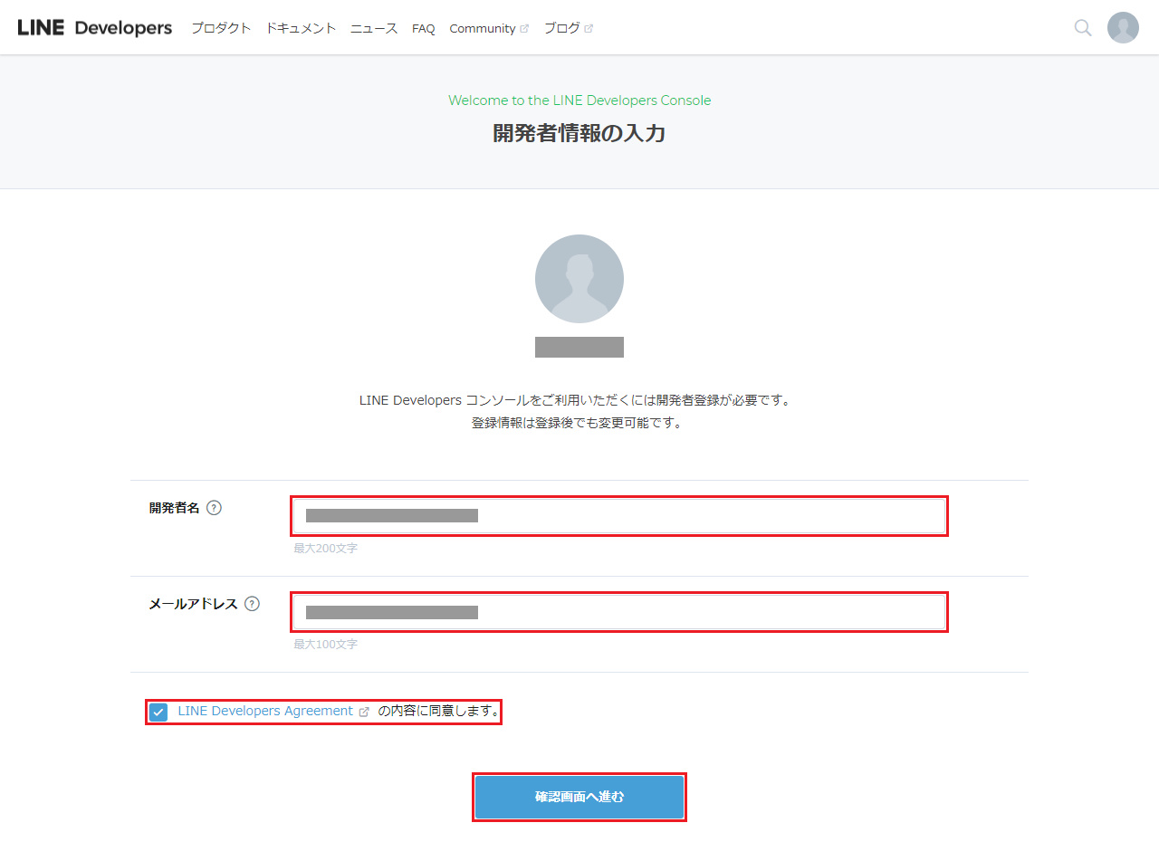Image resolution: width=1159 pixels, height=842 pixels.
Task: Open the Community external link
Action: pyautogui.click(x=489, y=29)
